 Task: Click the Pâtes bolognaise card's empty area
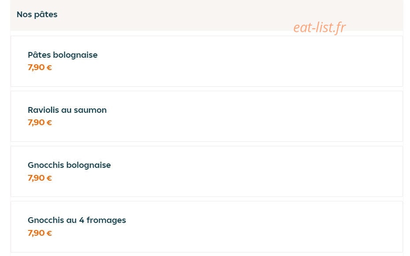coord(248,61)
